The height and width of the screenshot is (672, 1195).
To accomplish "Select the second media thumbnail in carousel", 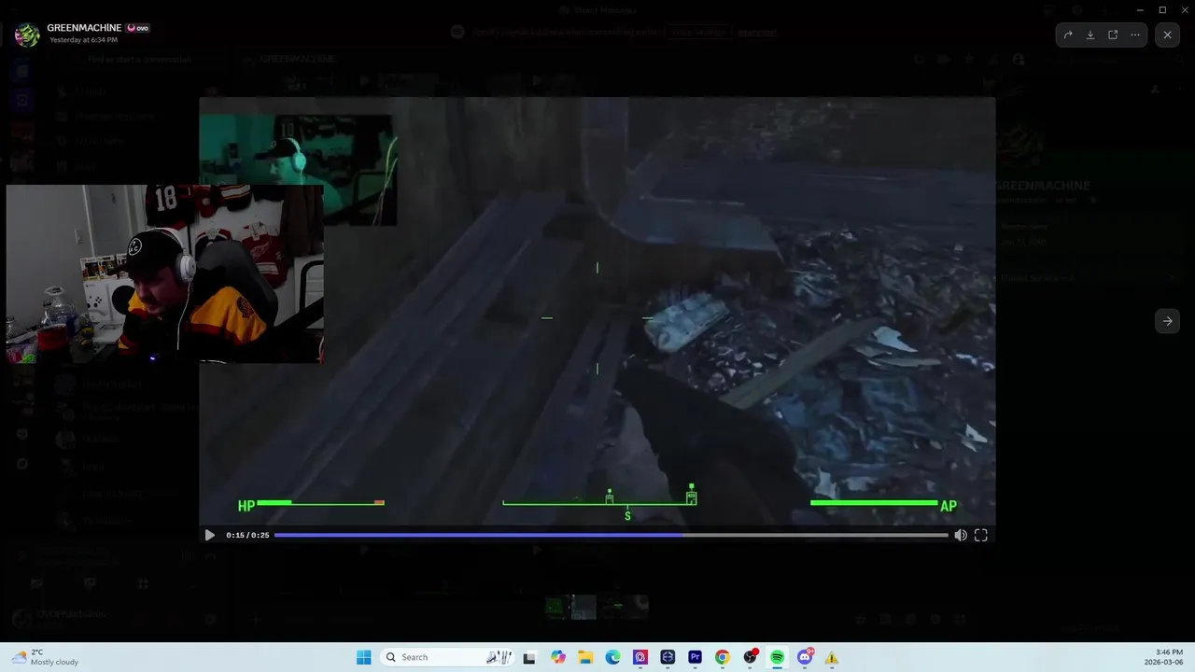I will pyautogui.click(x=583, y=607).
